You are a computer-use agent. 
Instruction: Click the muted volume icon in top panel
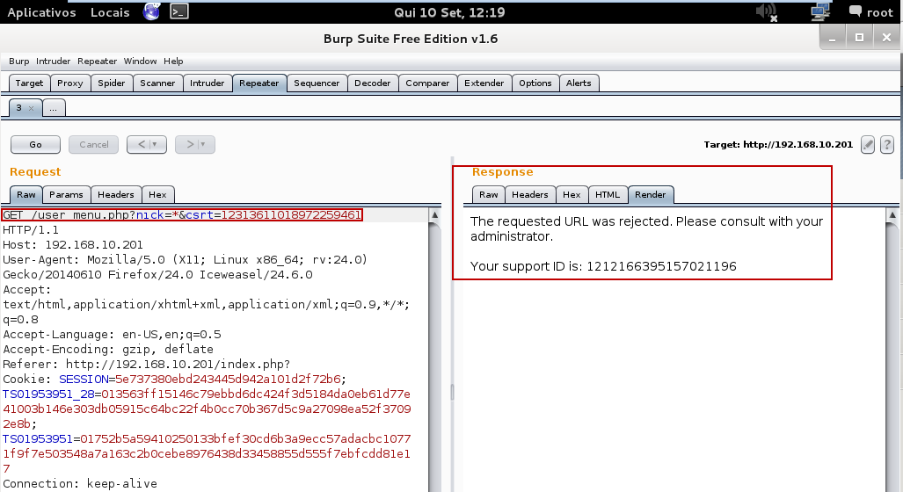pyautogui.click(x=765, y=11)
